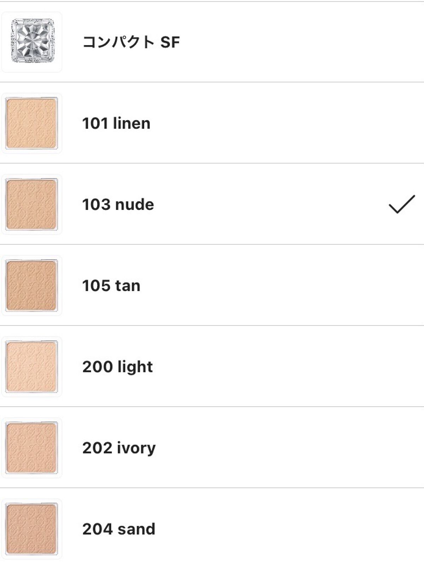Click the 204 sand color swatch
The height and width of the screenshot is (565, 424).
pos(32,529)
